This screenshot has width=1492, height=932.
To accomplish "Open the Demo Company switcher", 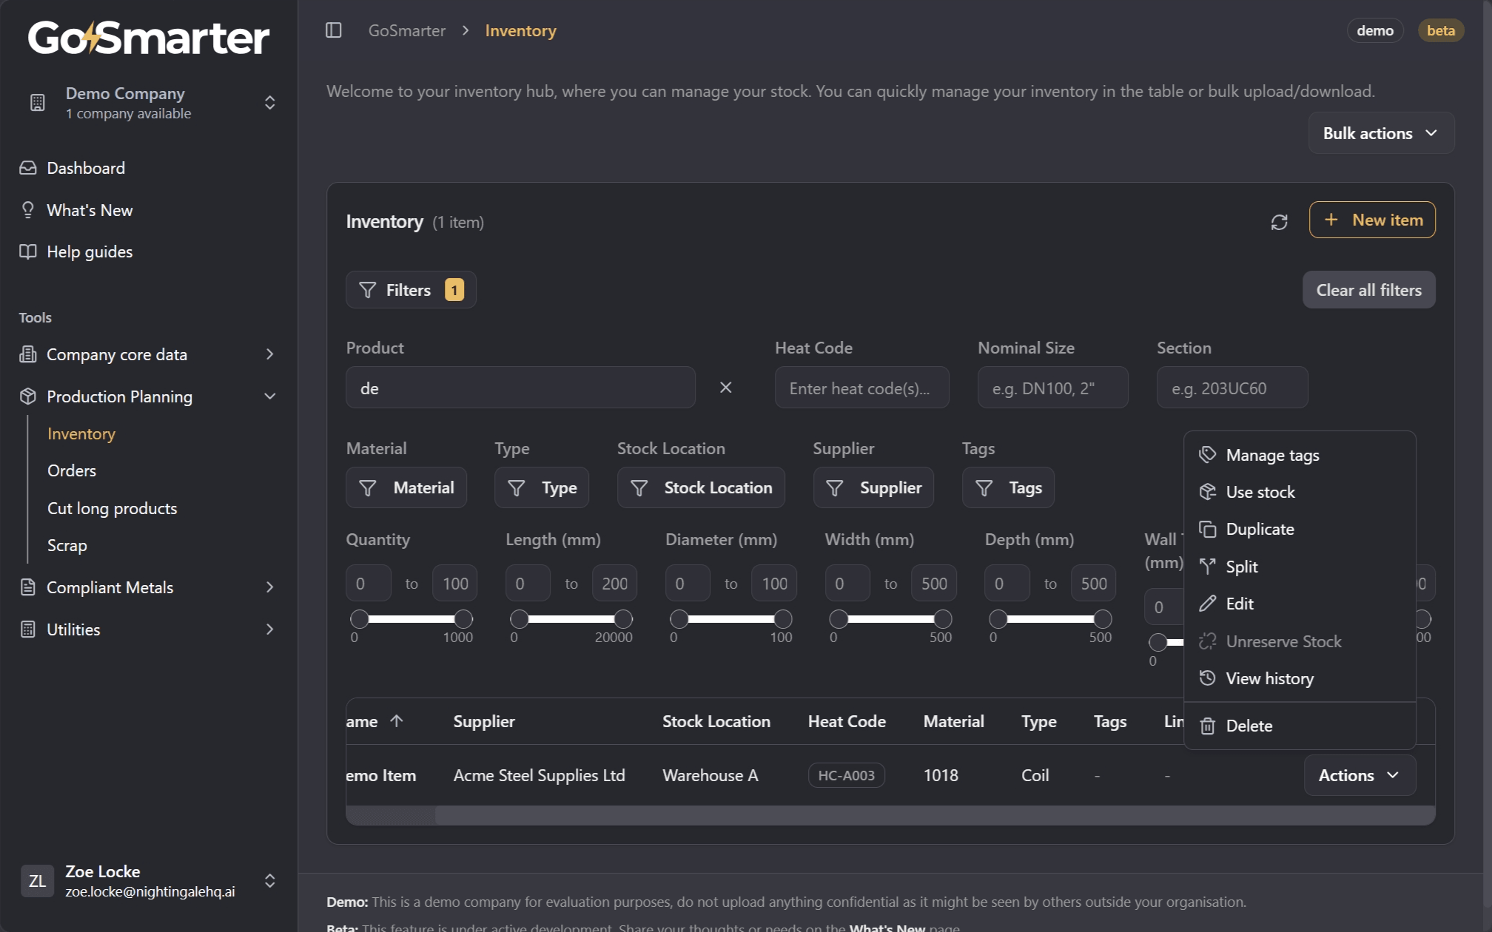I will 149,103.
